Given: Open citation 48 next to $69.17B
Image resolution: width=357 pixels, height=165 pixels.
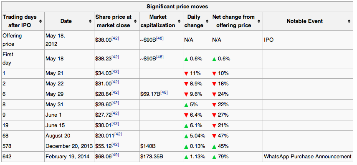Looking at the screenshot, I should [164, 92].
